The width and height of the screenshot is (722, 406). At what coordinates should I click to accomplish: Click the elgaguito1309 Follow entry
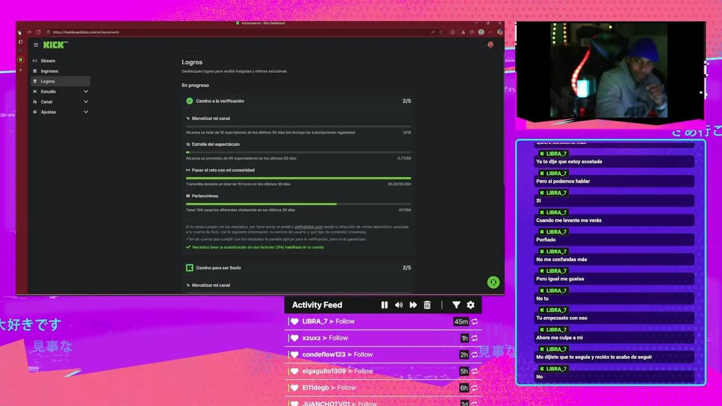pyautogui.click(x=384, y=371)
